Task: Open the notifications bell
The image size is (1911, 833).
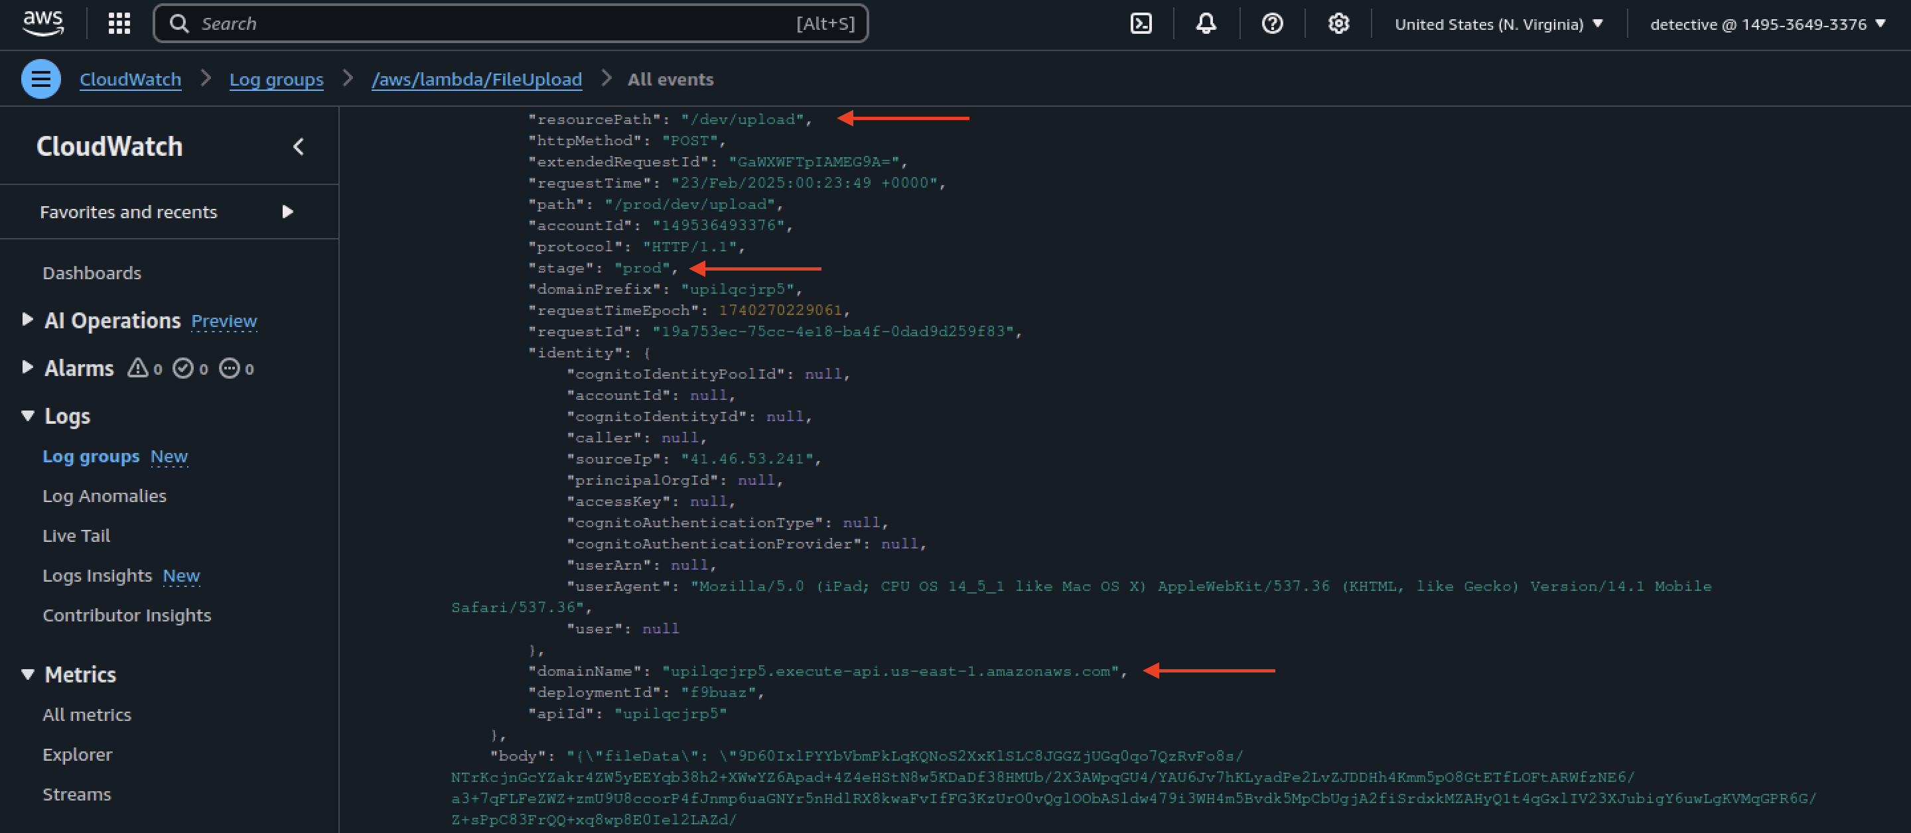Action: (1206, 24)
